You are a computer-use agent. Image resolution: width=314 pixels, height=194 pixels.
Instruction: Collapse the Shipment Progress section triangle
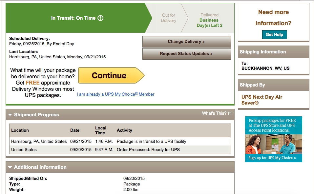click(x=10, y=115)
